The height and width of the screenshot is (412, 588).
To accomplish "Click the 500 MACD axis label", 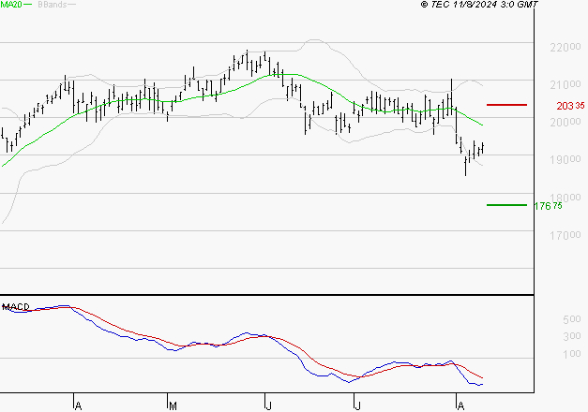I will (572, 319).
